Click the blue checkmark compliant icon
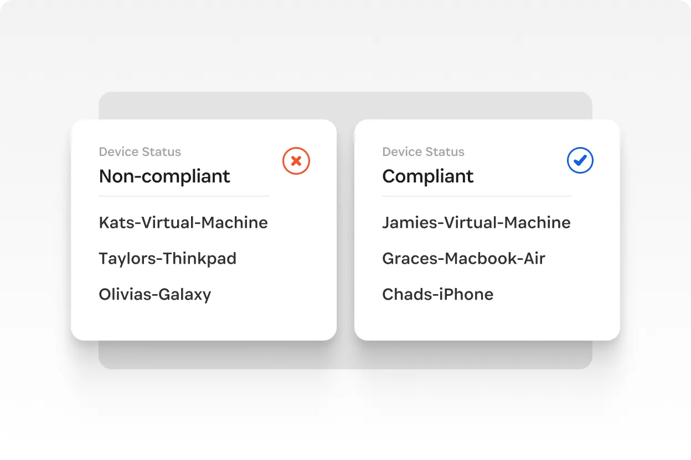This screenshot has height=460, width=691. (580, 161)
